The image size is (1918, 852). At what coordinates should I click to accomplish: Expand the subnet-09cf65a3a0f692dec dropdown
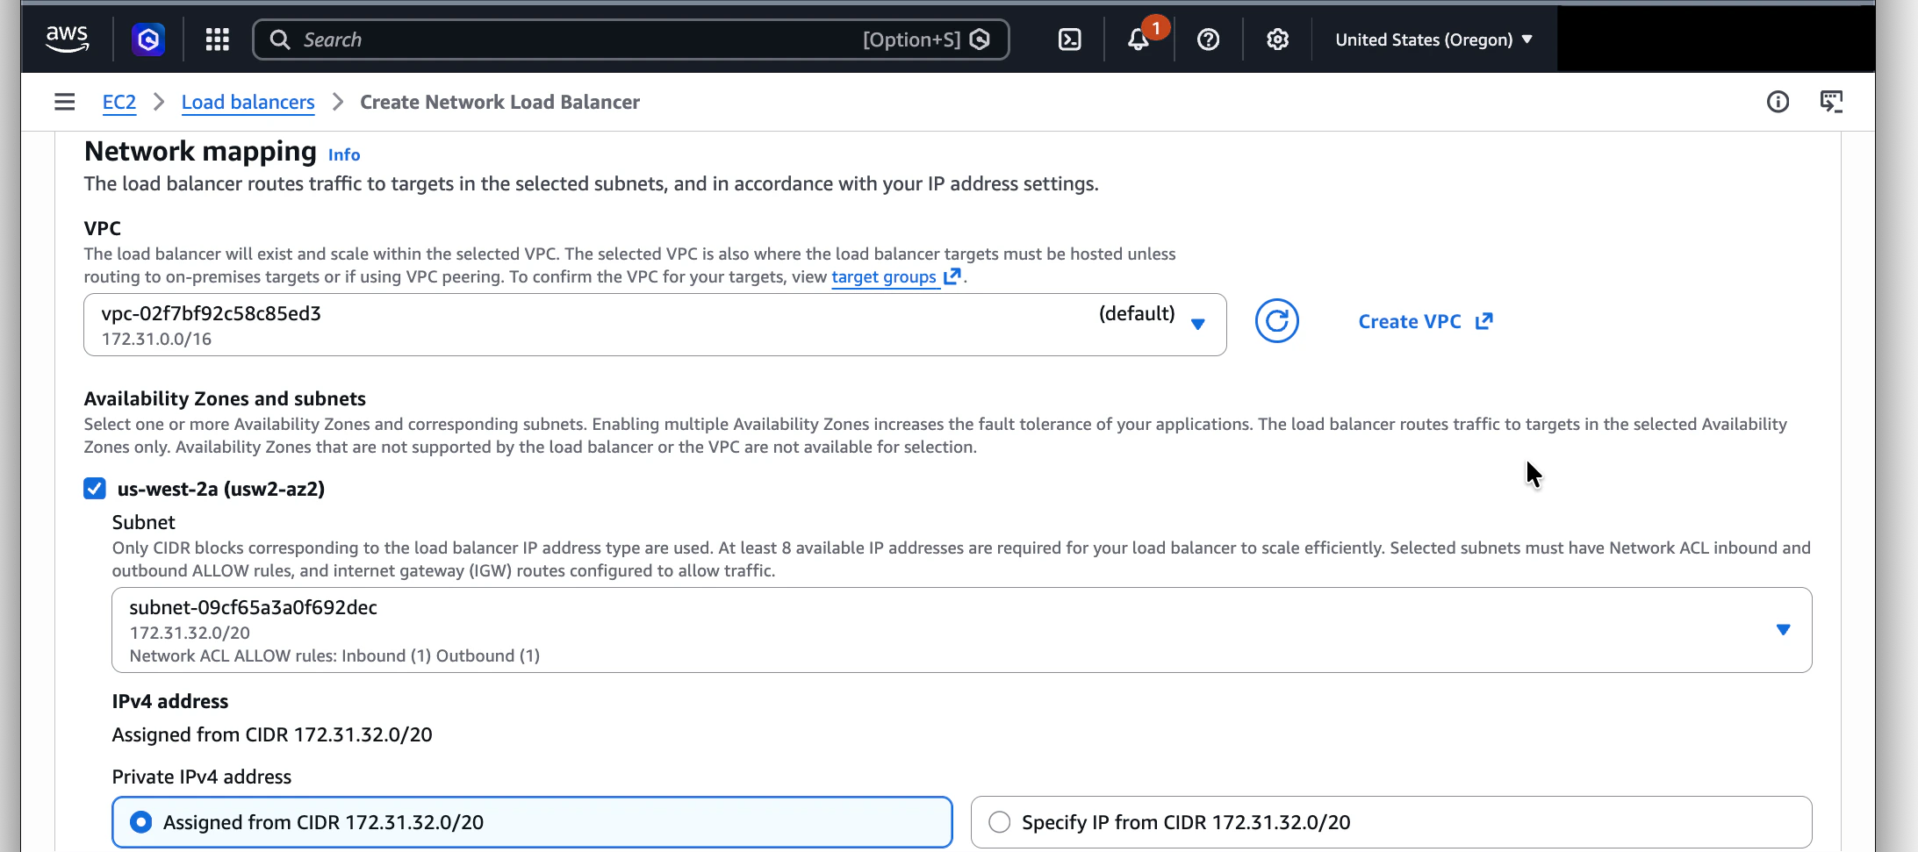1783,629
